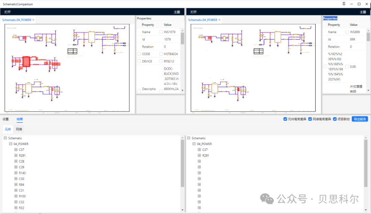
Task: Click the right Properties panel scrollbar
Action: tap(368, 37)
